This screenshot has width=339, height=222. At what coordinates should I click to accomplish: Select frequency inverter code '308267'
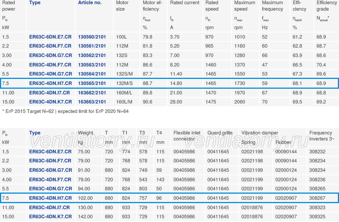317,198
